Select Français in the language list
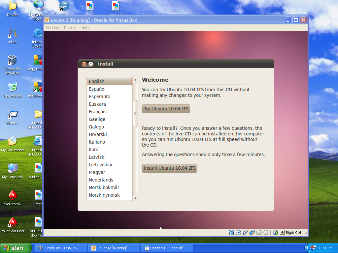This screenshot has height=253, width=338. (110, 112)
